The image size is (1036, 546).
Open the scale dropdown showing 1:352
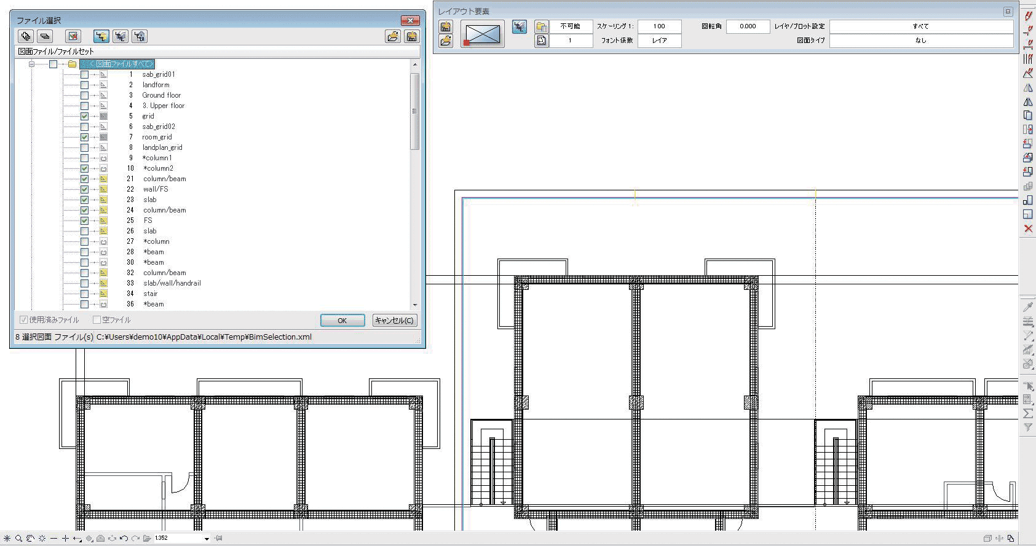tap(207, 539)
